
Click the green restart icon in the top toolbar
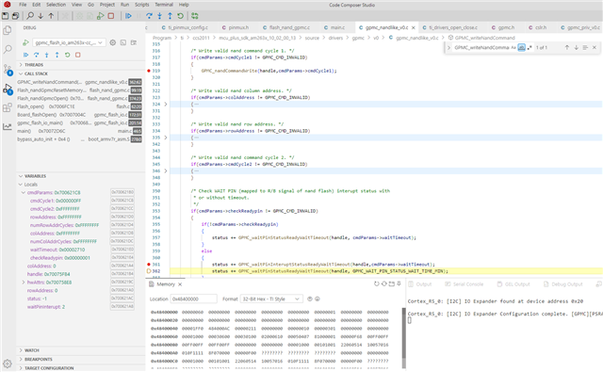pos(180,16)
